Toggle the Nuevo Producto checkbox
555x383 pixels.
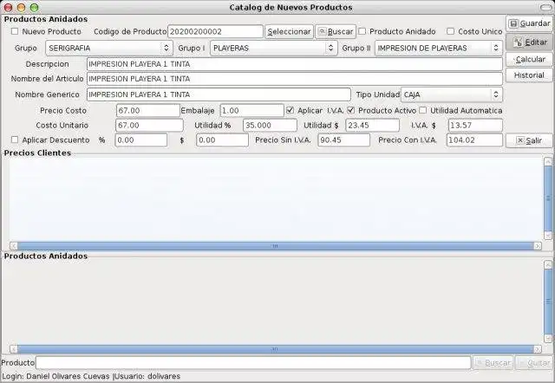click(15, 31)
